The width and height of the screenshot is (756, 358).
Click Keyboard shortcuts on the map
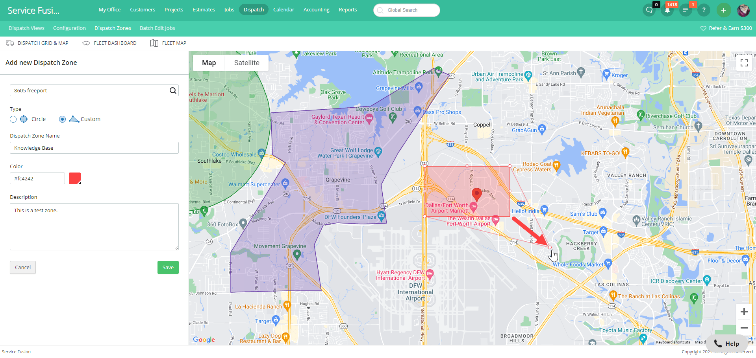click(673, 342)
